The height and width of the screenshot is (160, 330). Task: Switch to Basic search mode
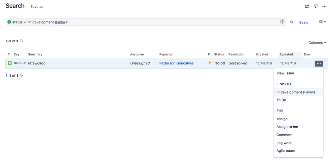(304, 22)
